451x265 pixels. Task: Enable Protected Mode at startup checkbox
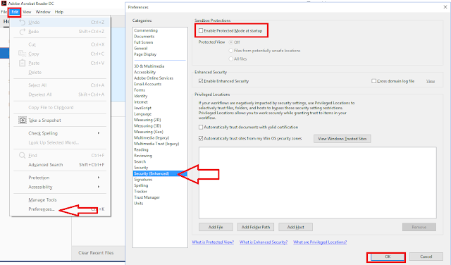(x=201, y=30)
